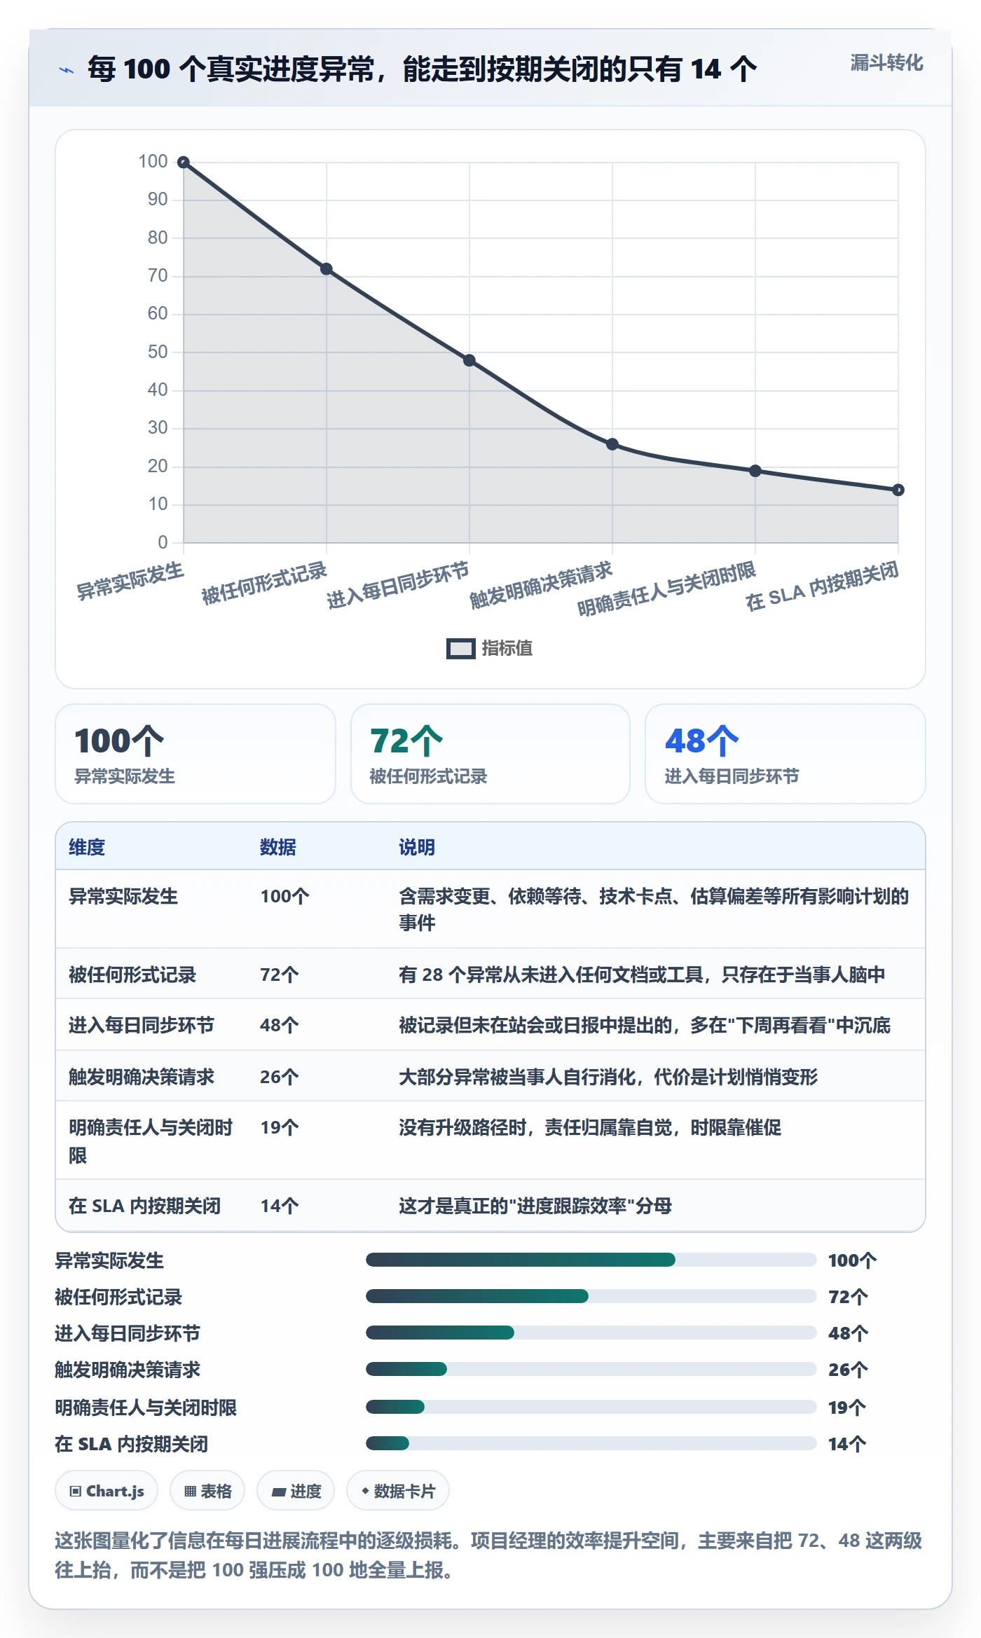Screen dimensions: 981x1638
Task: Click the 漏斗转化 label in the header
Action: 886,63
